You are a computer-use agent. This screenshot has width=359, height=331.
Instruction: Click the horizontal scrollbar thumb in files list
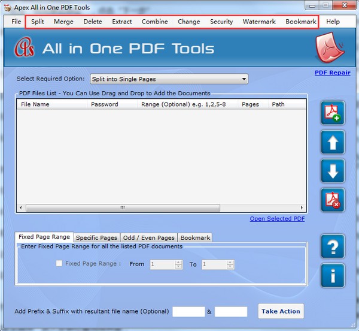click(x=123, y=207)
